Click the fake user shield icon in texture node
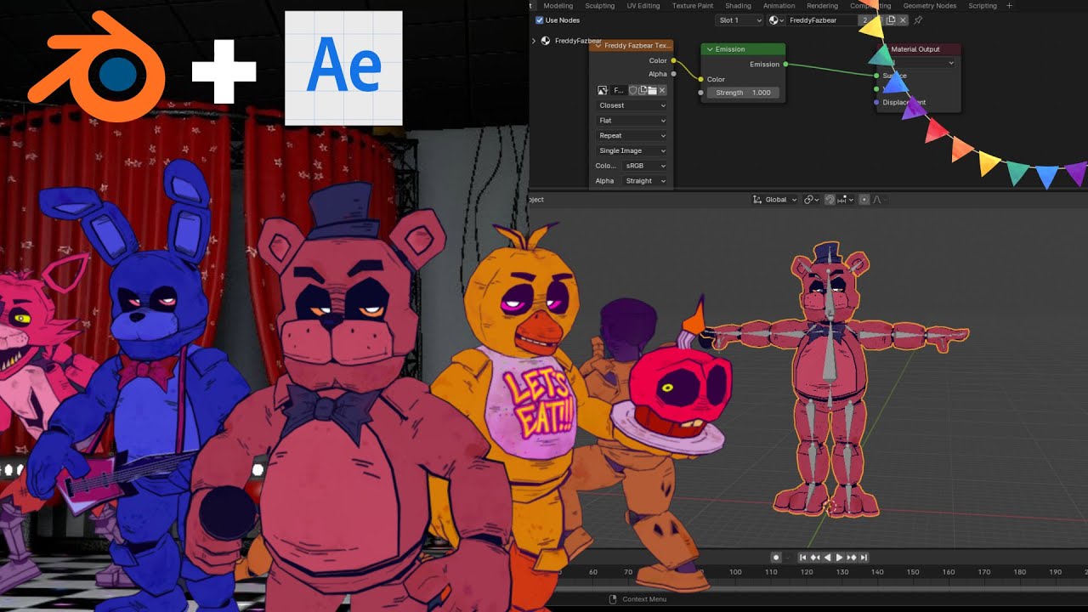Screen dimensions: 1088x612 (632, 90)
